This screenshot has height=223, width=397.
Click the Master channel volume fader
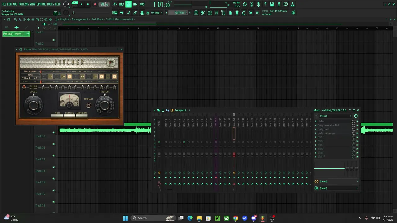coord(159,154)
